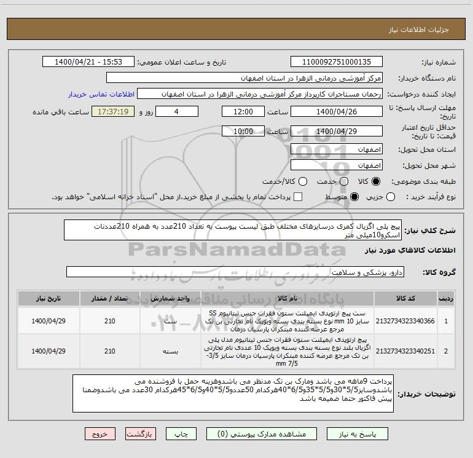Image resolution: width=473 pixels, height=458 pixels.
Task: Click product code 2132734323340366
Action: pos(405,321)
